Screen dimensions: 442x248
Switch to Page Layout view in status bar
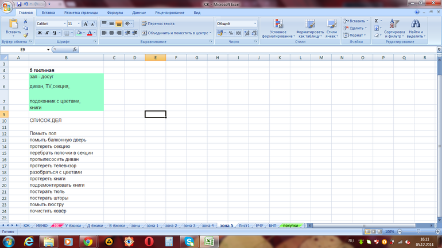[x=374, y=232]
